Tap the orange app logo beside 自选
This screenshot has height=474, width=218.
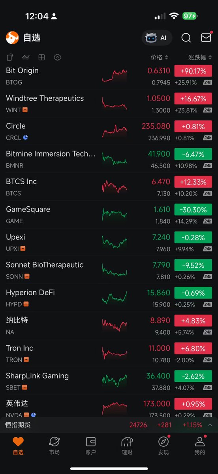pyautogui.click(x=12, y=38)
